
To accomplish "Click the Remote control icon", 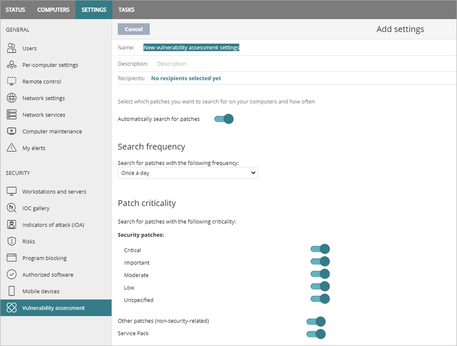I will point(11,81).
